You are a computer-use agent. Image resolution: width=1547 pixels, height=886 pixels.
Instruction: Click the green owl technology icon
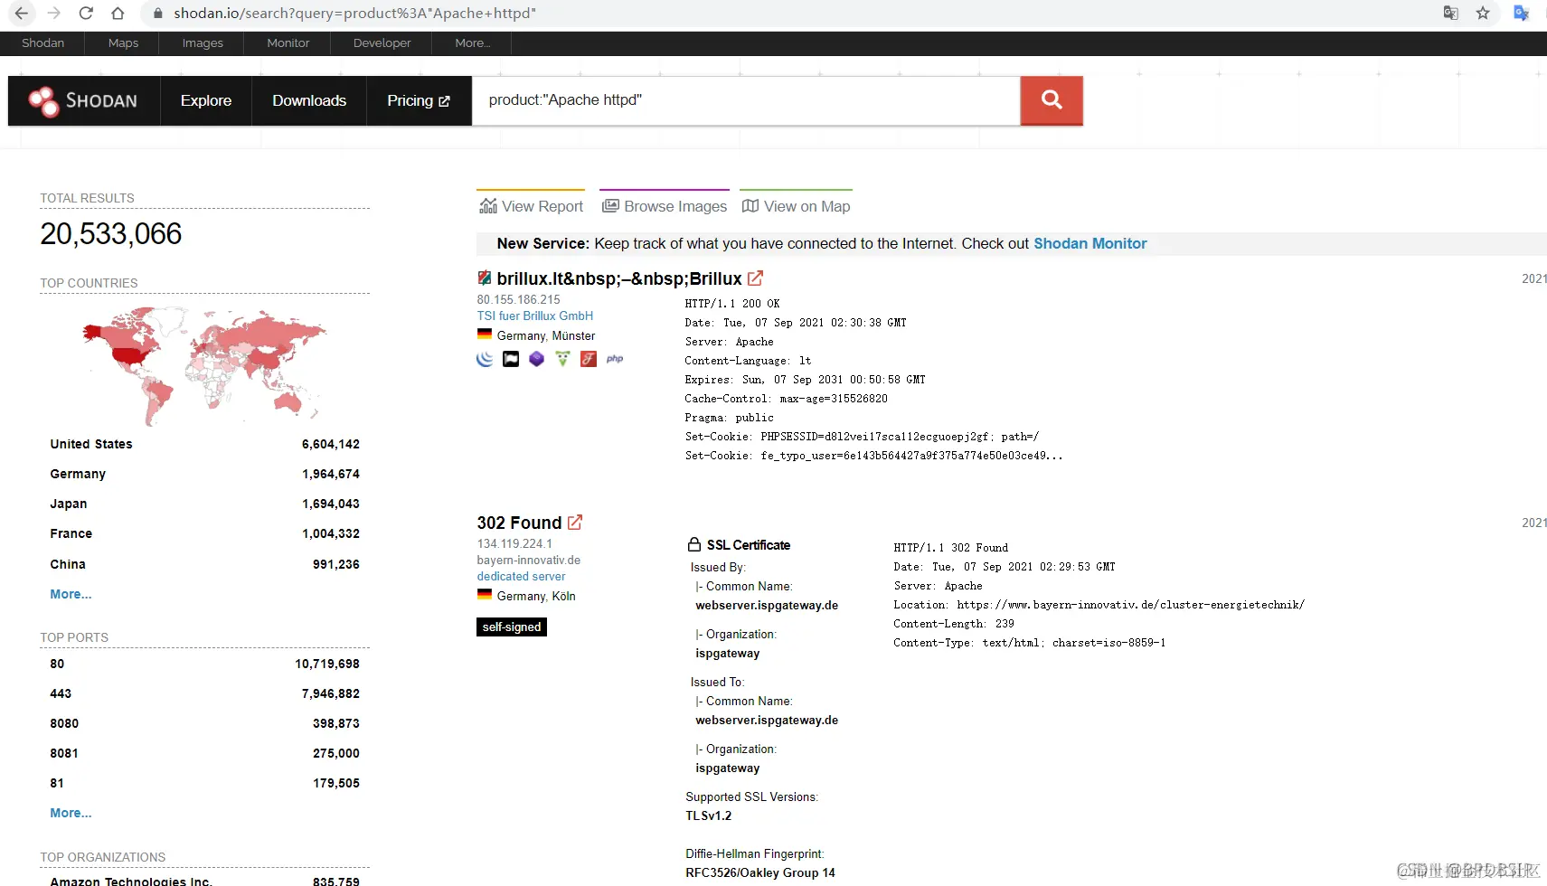click(562, 359)
